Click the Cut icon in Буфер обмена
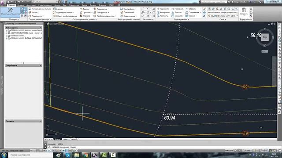The image size is (282, 158). coord(251,9)
